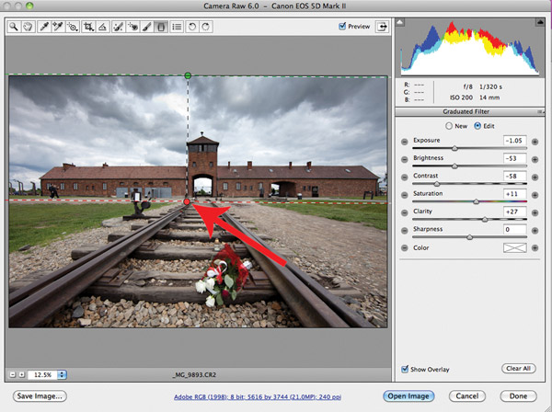Toggle full screen mode button
Screen dimensions: 552x412
pos(383,27)
